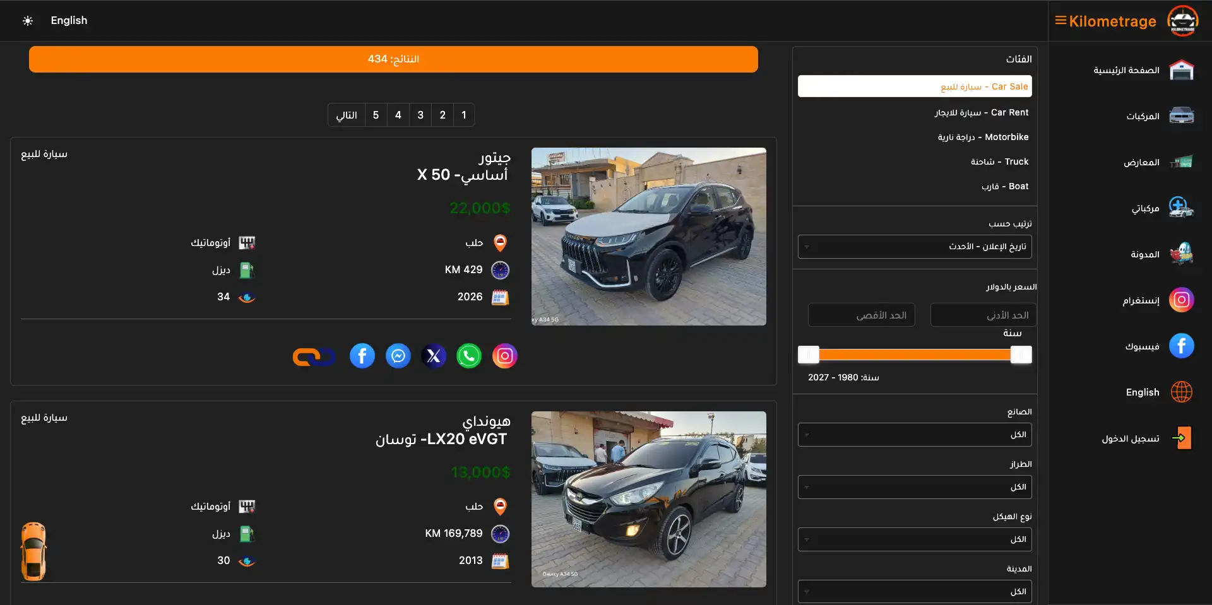Open the الصانع manufacturer dropdown
The height and width of the screenshot is (605, 1212).
(x=915, y=435)
